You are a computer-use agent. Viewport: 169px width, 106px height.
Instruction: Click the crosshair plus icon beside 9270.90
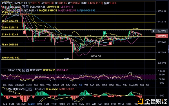[x=154, y=31]
